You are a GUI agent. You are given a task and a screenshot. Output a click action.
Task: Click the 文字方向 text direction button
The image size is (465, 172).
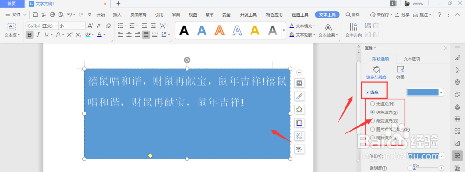click(x=353, y=30)
